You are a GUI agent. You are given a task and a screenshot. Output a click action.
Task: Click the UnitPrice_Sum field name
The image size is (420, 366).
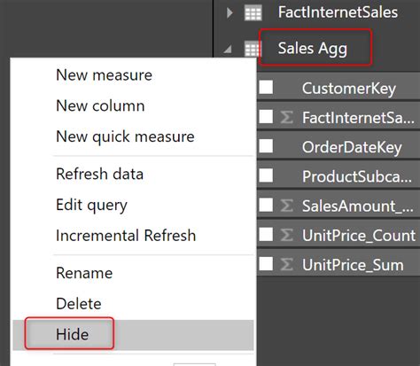[x=353, y=265]
